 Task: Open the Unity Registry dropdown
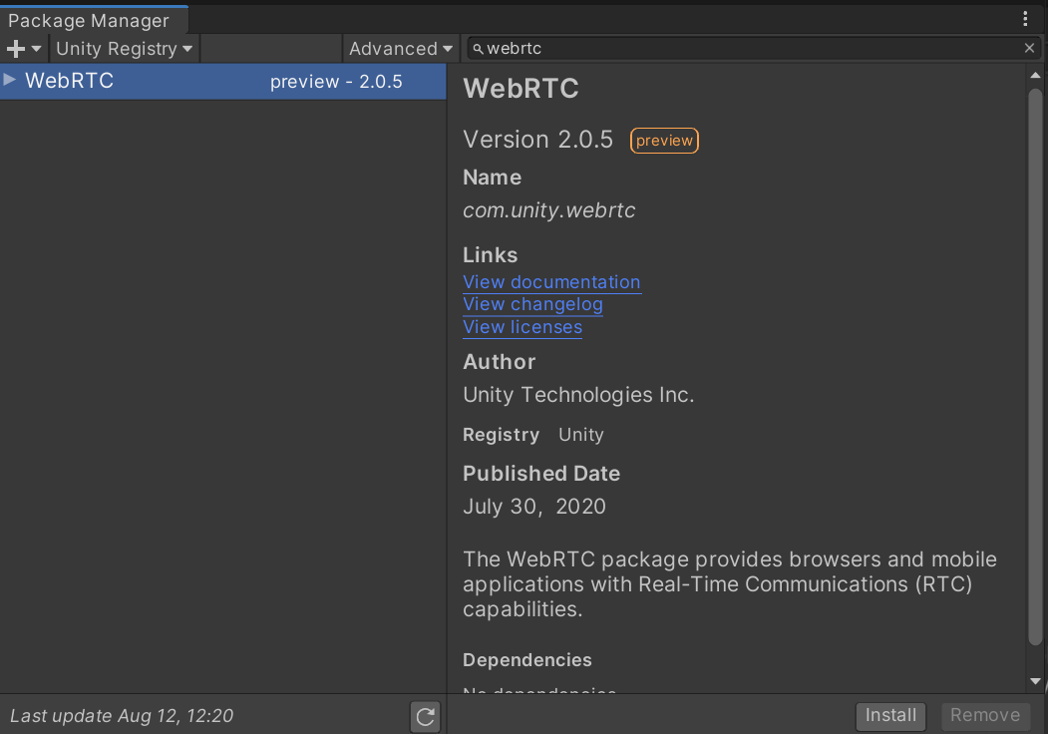tap(124, 48)
